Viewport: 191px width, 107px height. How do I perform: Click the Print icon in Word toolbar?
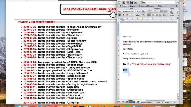[135, 2]
